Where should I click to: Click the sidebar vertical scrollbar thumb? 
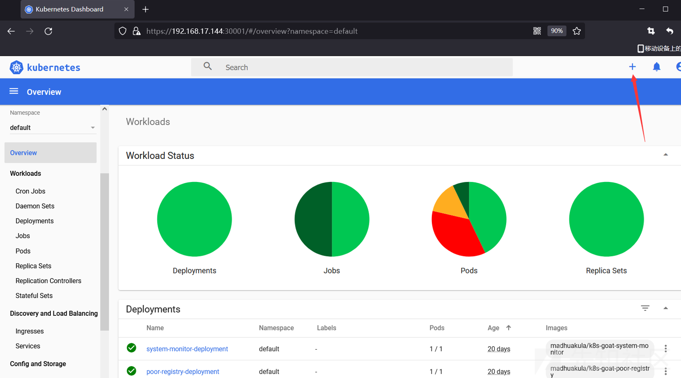pos(105,252)
